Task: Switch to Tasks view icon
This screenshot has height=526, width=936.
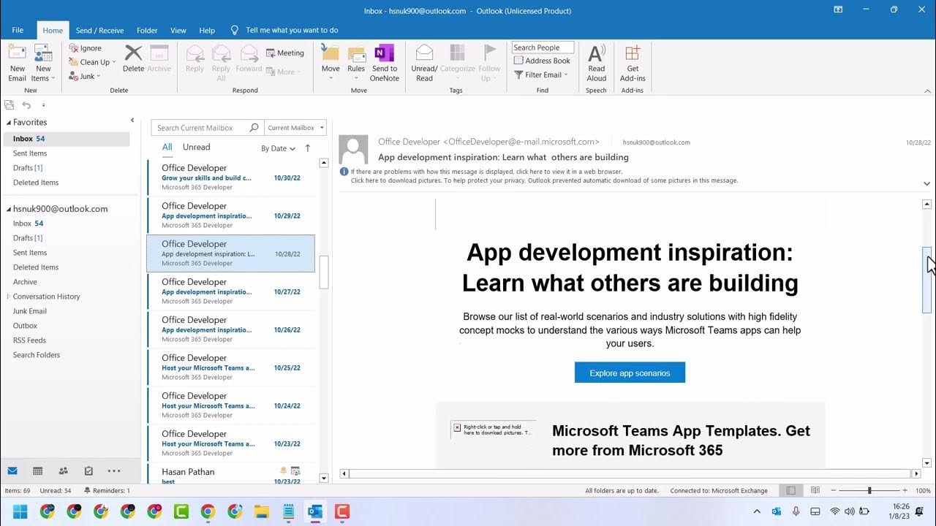Action: [x=88, y=471]
